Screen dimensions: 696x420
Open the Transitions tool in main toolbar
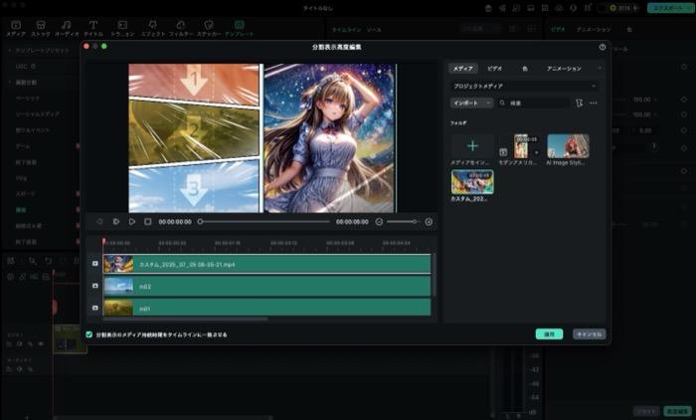point(122,29)
